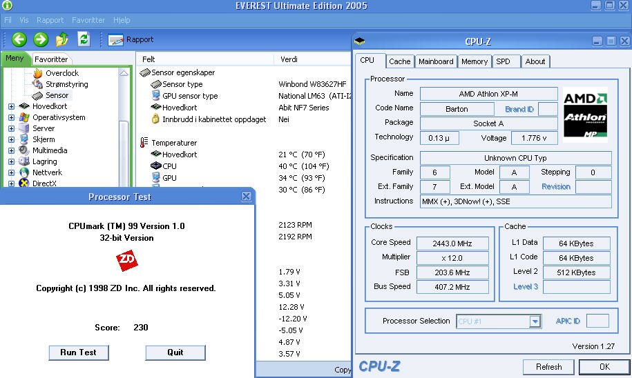Expand the DirectX tree node

tap(11, 183)
